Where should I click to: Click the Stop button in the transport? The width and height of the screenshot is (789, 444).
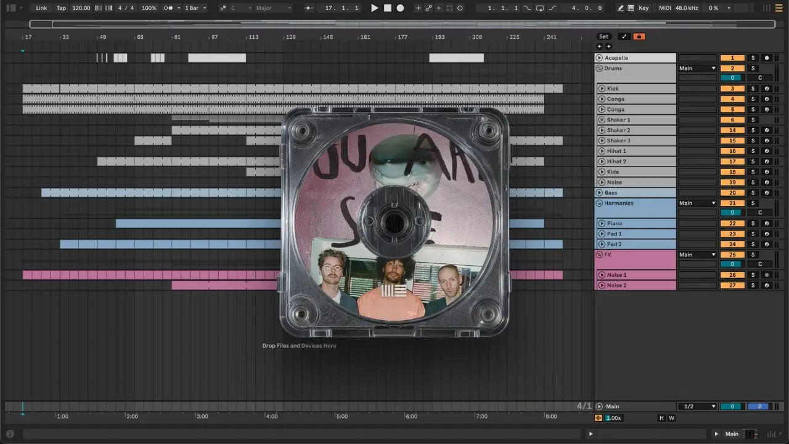point(387,8)
